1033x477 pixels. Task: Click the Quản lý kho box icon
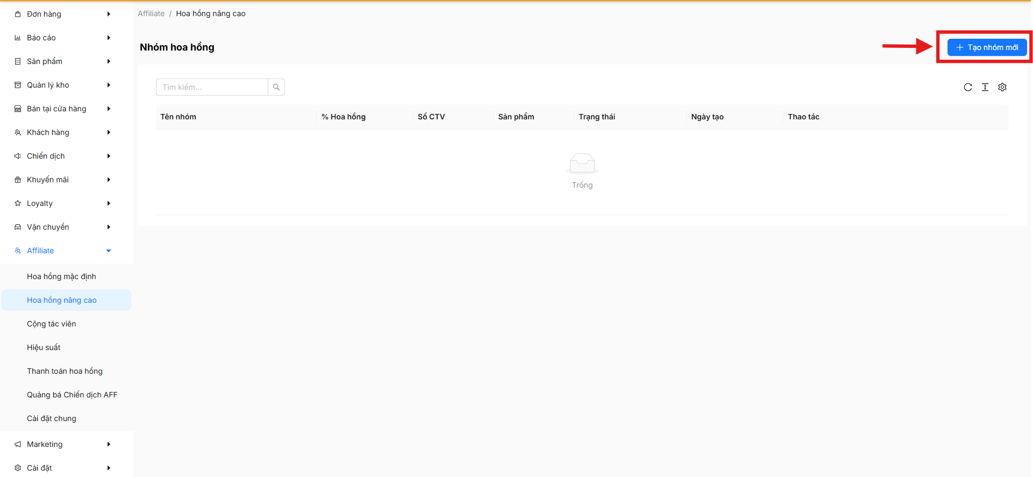18,85
